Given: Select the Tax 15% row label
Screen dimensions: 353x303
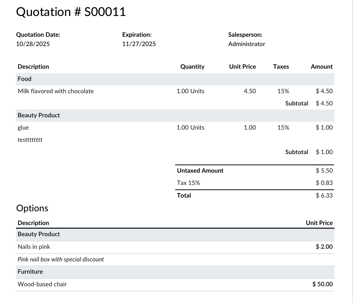Looking at the screenshot, I should 189,183.
